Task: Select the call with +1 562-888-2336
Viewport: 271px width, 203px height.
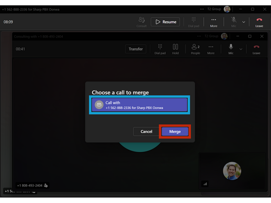Action: (140, 105)
